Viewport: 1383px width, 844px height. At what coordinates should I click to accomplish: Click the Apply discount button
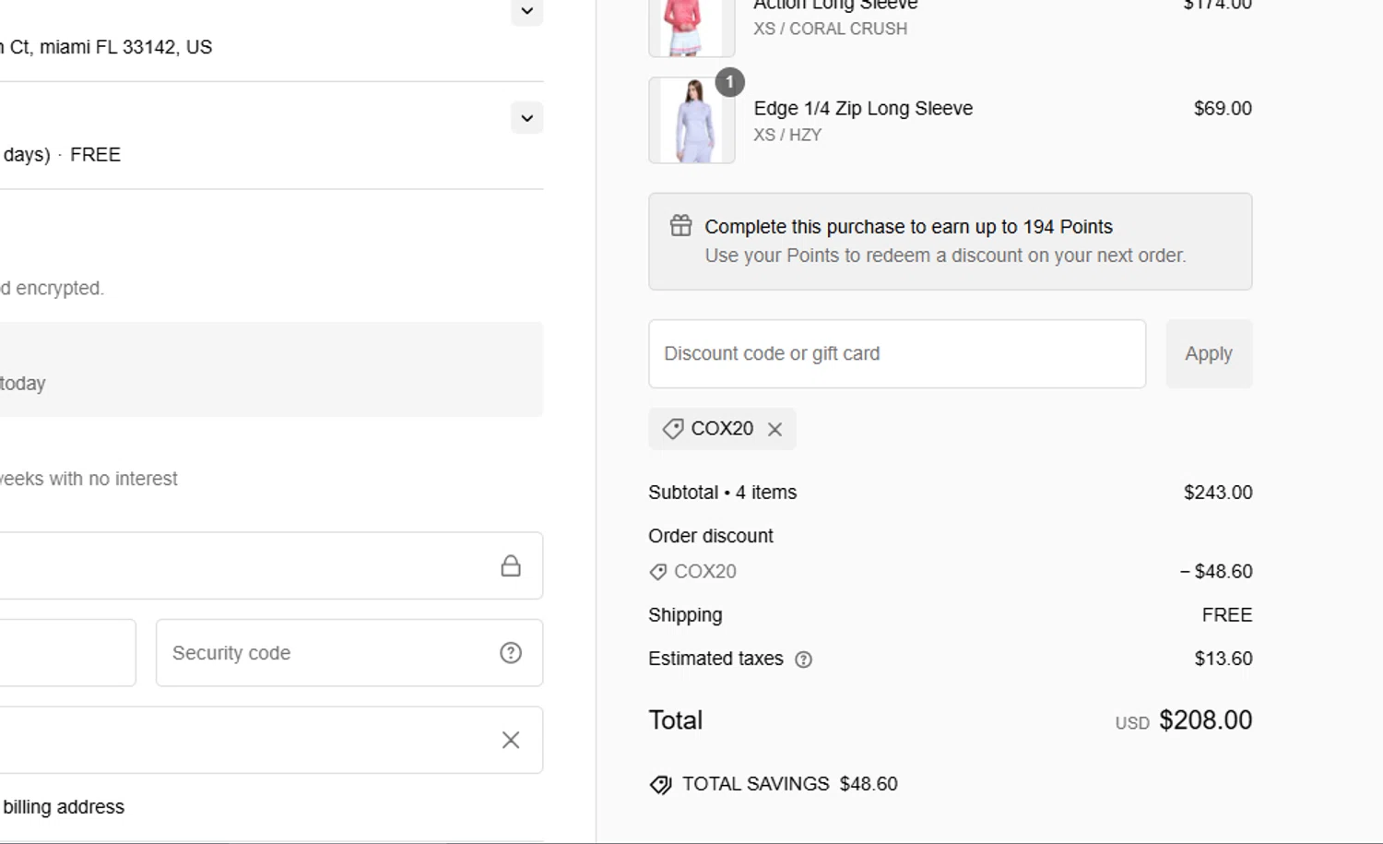[1209, 354]
